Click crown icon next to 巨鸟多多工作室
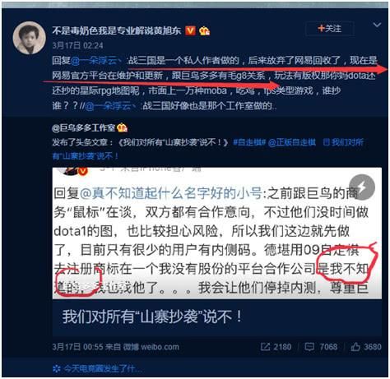The width and height of the screenshot is (390, 379). click(122, 127)
